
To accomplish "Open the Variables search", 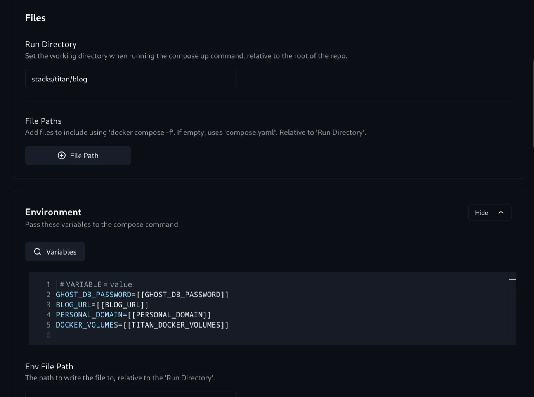I will pyautogui.click(x=55, y=252).
